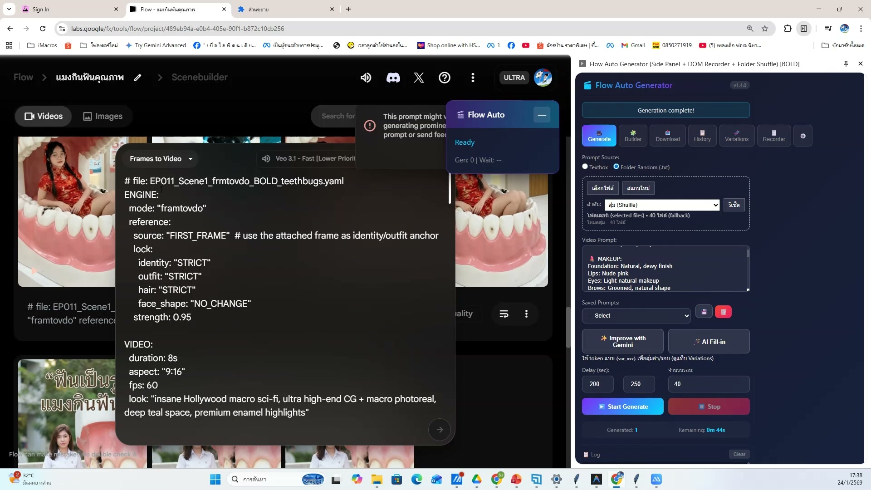Viewport: 871px width, 490px height.
Task: Switch to the Download tab
Action: click(x=667, y=136)
